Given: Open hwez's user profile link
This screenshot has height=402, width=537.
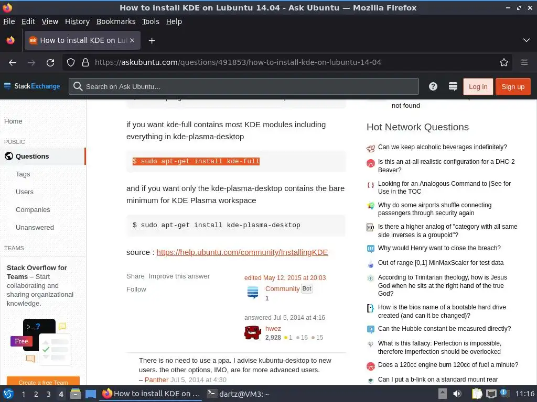Looking at the screenshot, I should click(x=273, y=329).
